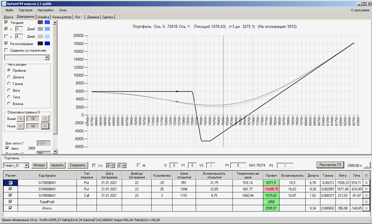Switch to the Улыбка tab
Viewport: 372px width, 224px height.
[43, 17]
